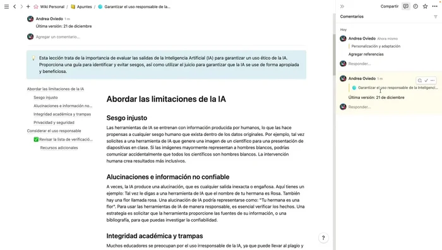Open the help question mark button
This screenshot has height=250, width=442.
point(323,238)
